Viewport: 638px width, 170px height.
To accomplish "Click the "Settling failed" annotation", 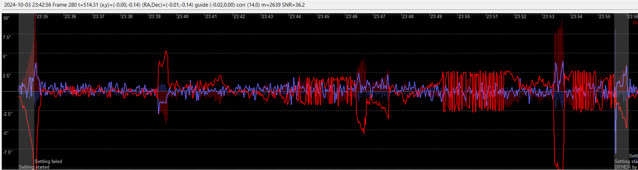I will 48,162.
